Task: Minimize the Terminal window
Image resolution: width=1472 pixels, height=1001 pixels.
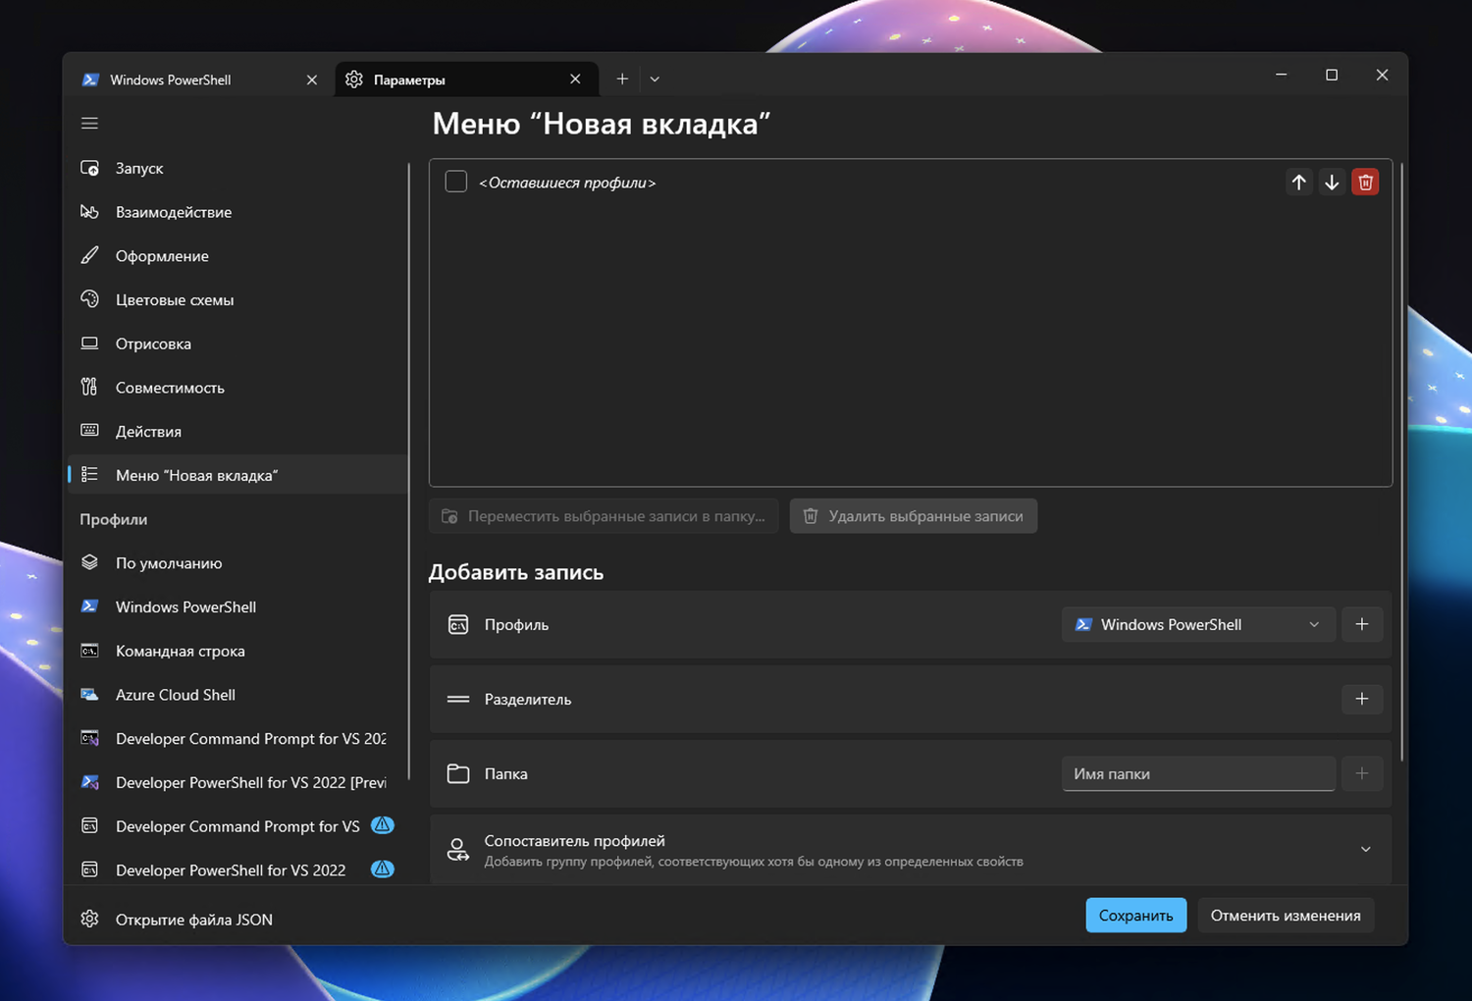Action: (x=1281, y=76)
